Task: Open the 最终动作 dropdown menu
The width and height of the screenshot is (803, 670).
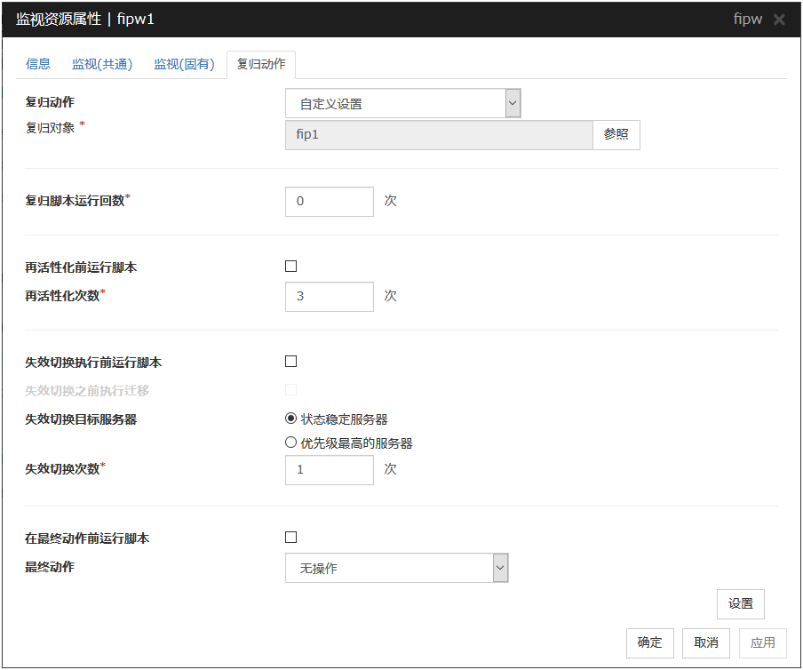Action: click(x=396, y=568)
